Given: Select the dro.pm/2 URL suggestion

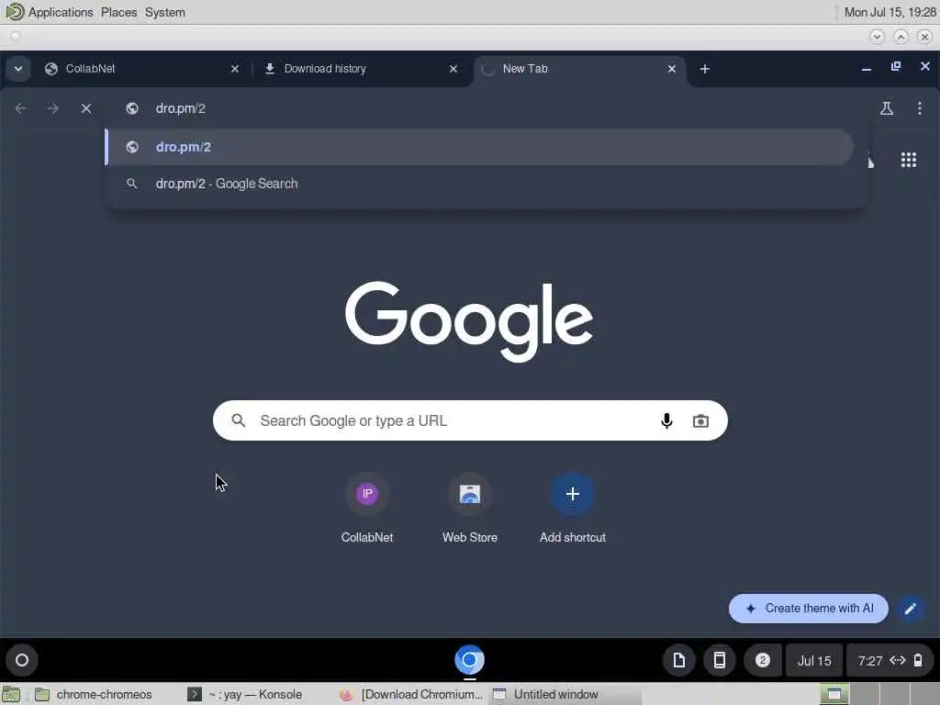Looking at the screenshot, I should coord(479,147).
